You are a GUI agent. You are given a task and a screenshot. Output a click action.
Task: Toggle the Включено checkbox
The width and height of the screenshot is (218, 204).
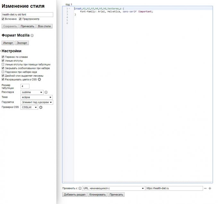point(3,19)
